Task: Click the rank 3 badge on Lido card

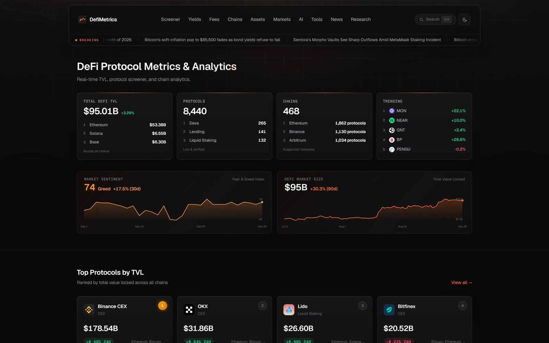Action: [x=362, y=306]
